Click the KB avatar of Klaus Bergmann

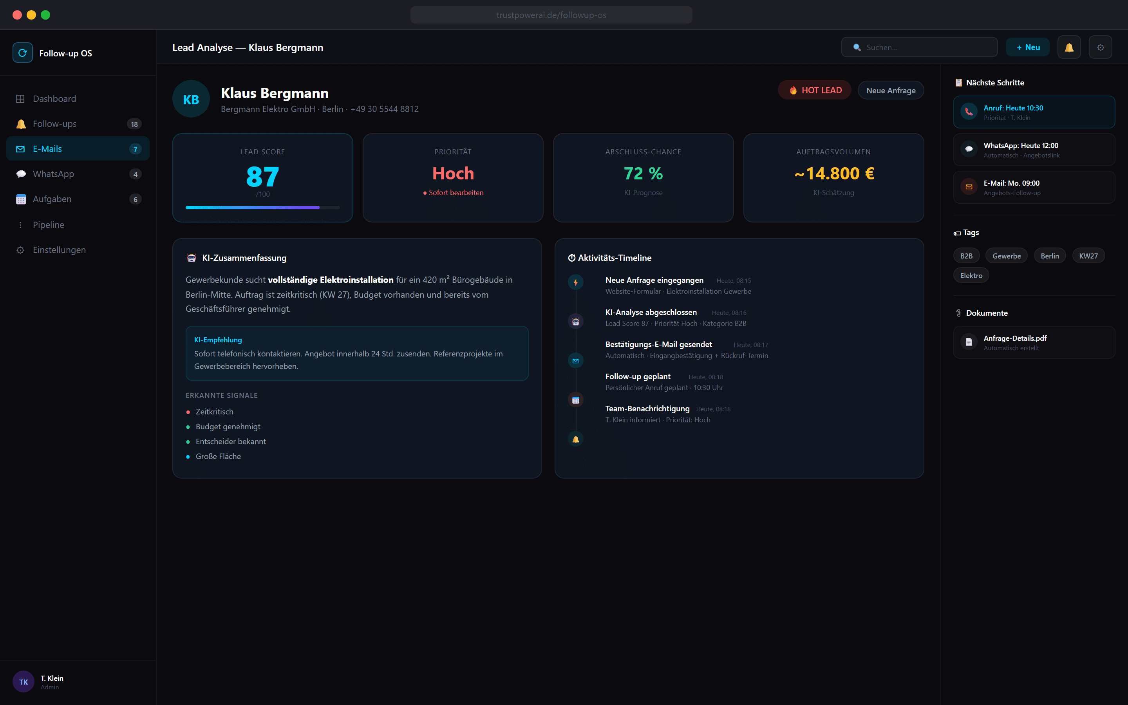[191, 99]
